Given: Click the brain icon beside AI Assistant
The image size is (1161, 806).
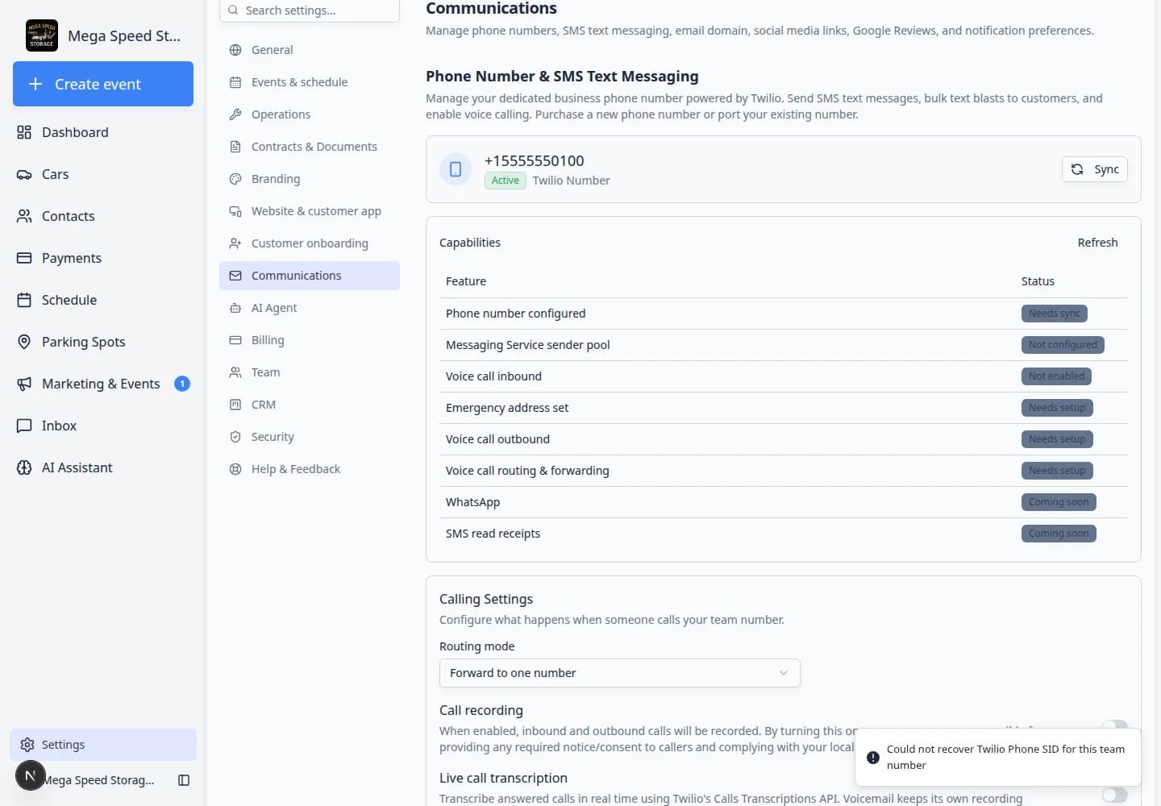Looking at the screenshot, I should pyautogui.click(x=24, y=467).
